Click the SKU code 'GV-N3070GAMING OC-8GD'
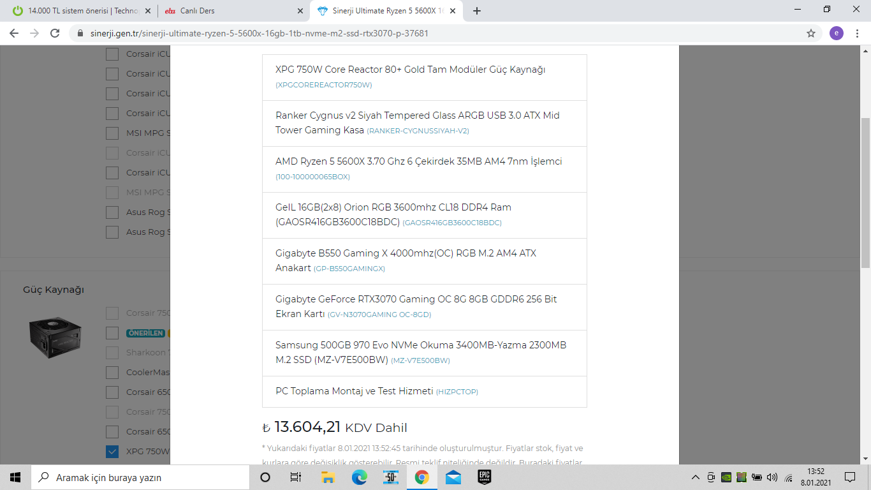The width and height of the screenshot is (871, 490). 379,315
